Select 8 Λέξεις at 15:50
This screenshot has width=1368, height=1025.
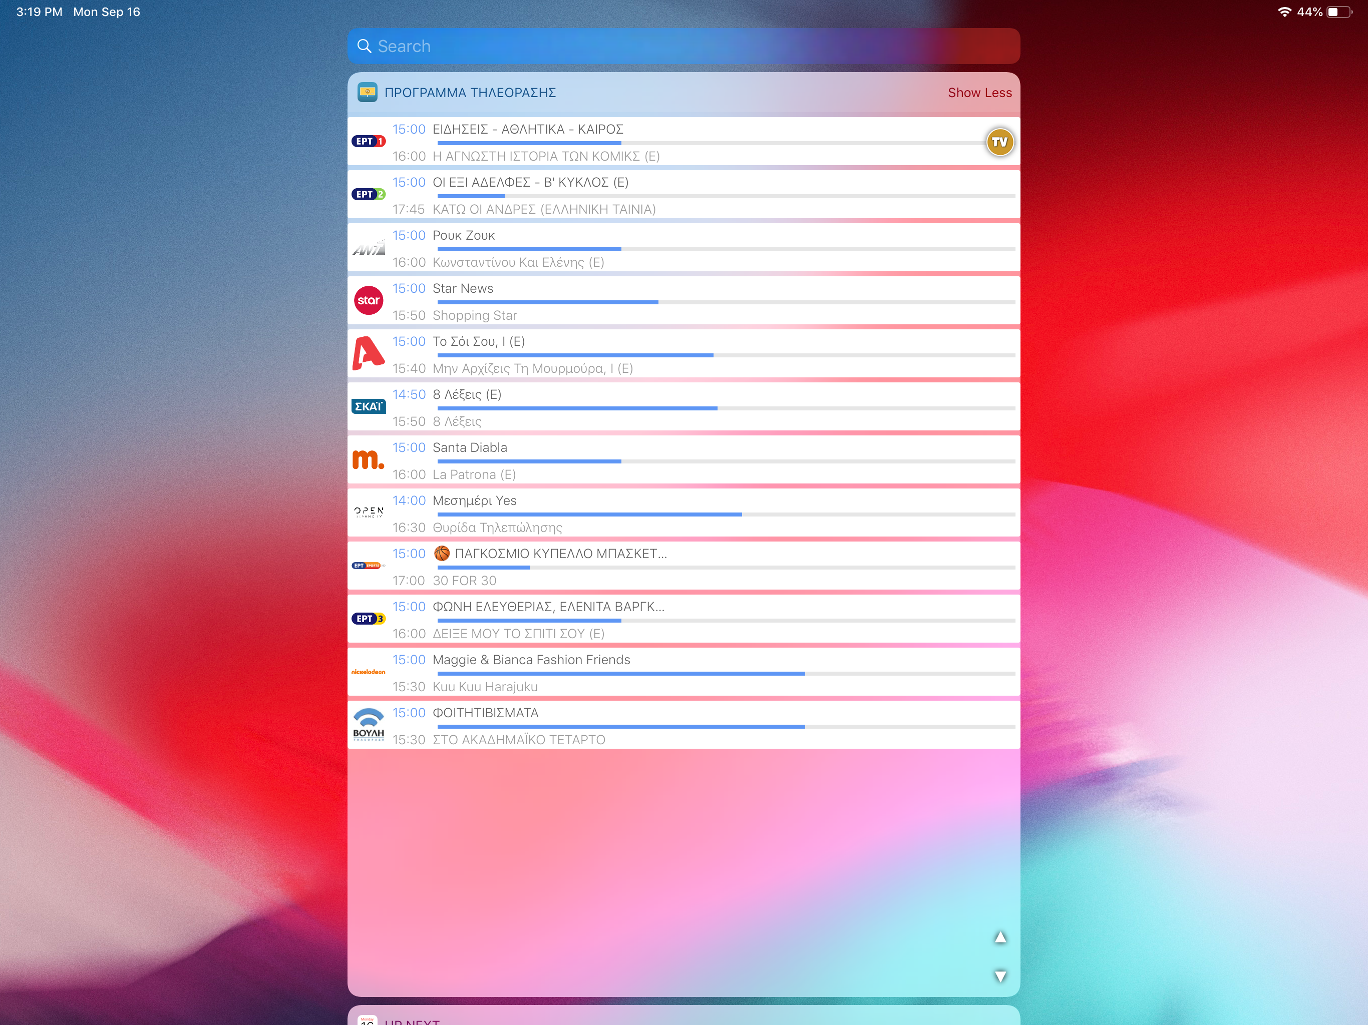(x=457, y=422)
